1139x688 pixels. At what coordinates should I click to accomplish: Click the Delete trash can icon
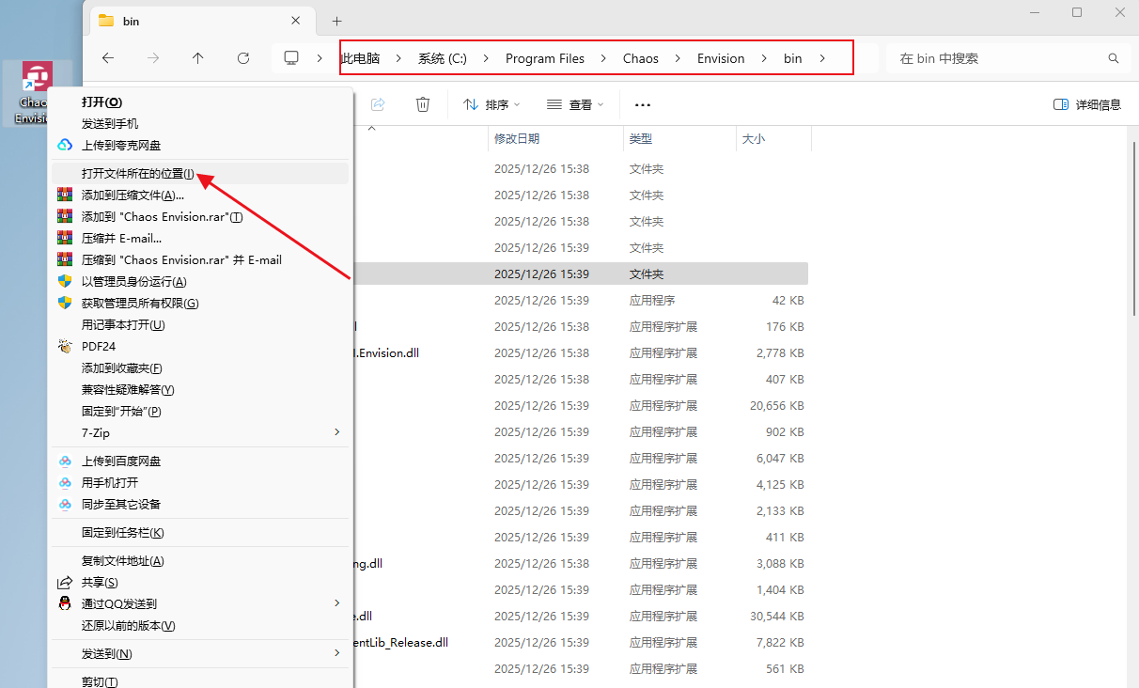coord(423,104)
